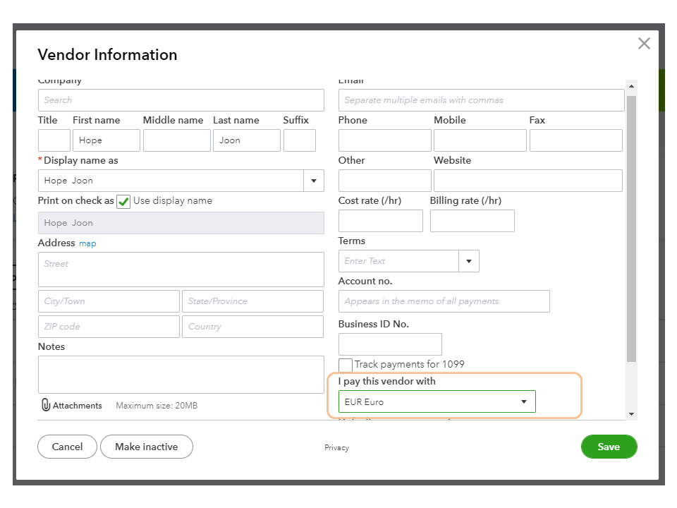Click the Street address field
Screen dimensions: 677x508
[x=181, y=270]
